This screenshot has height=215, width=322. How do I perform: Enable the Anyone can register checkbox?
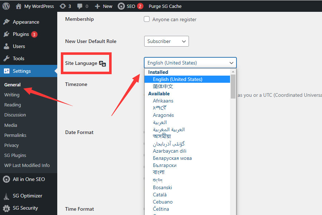(147, 19)
